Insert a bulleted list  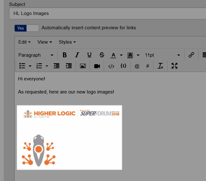(x=22, y=66)
